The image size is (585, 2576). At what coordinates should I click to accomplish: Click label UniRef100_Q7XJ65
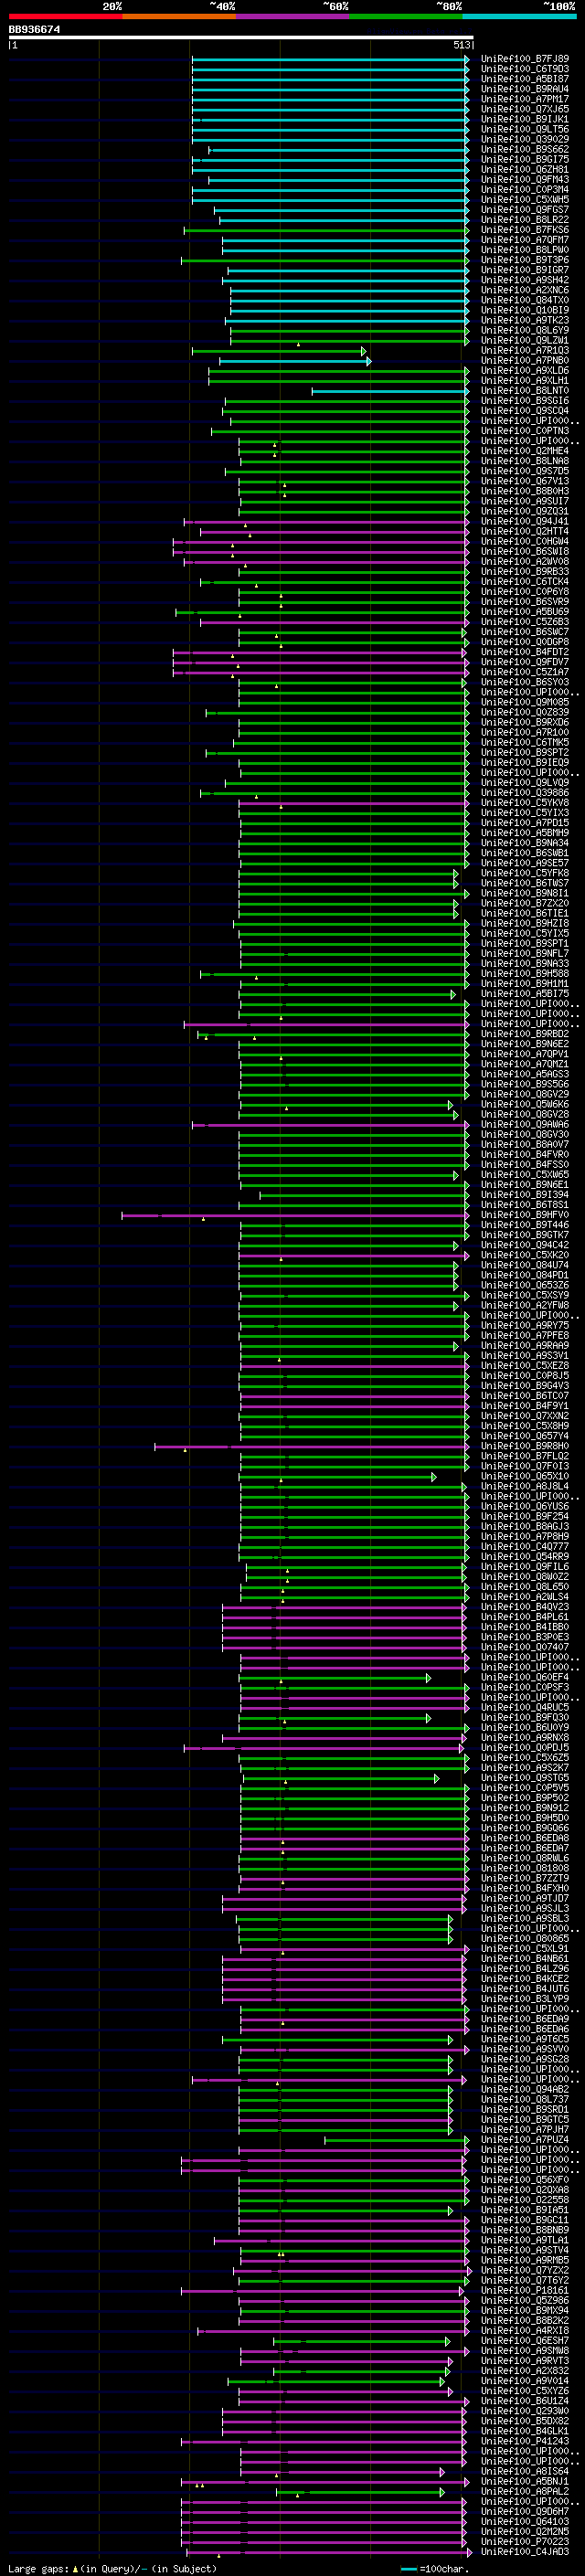[525, 109]
